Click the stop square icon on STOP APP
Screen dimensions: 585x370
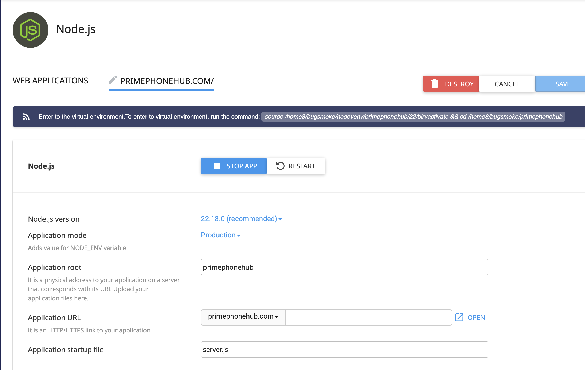(x=217, y=166)
